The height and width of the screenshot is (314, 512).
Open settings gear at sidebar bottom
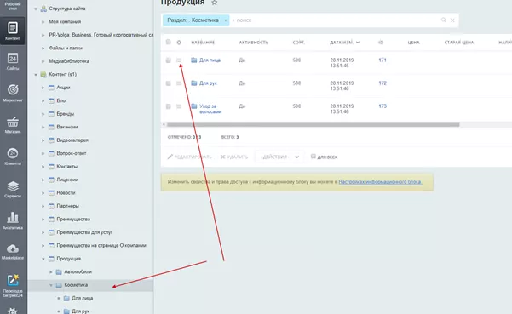13,311
